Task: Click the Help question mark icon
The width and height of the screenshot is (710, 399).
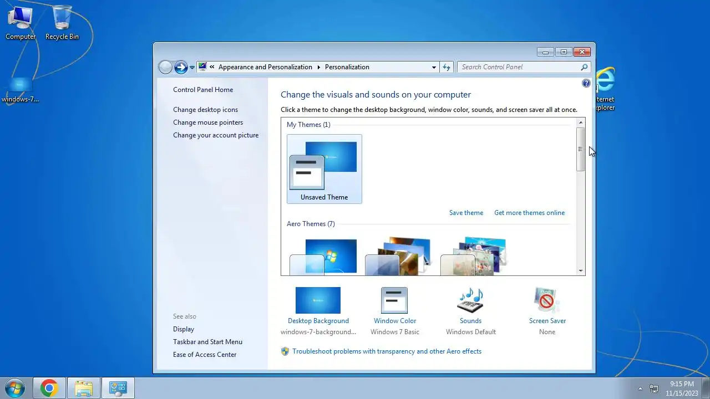Action: pyautogui.click(x=586, y=83)
